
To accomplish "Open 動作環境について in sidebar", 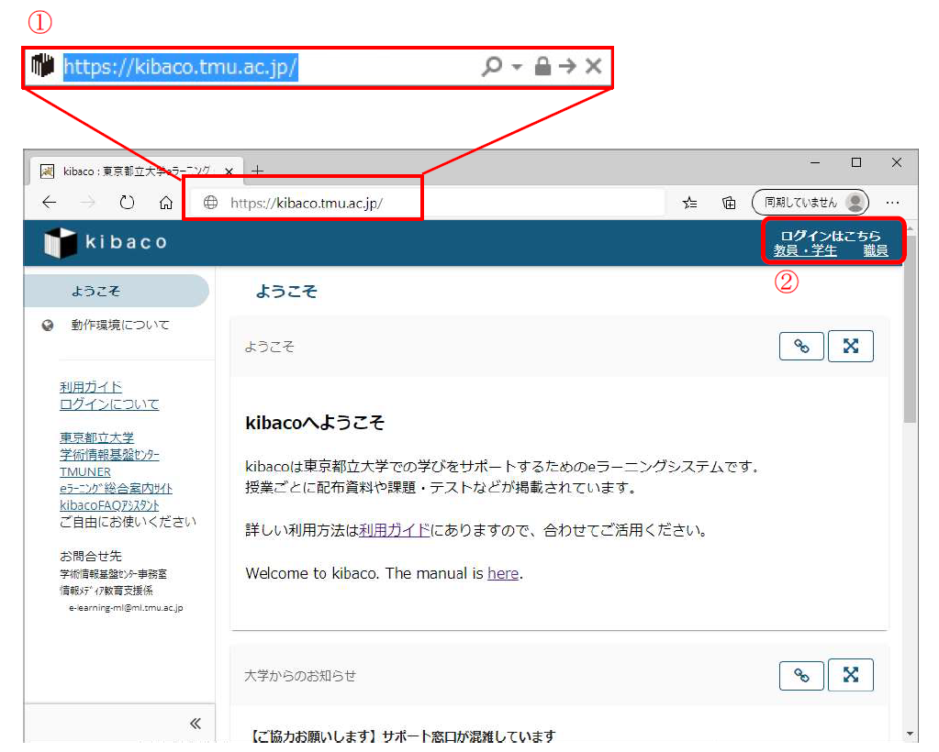I will [x=120, y=325].
